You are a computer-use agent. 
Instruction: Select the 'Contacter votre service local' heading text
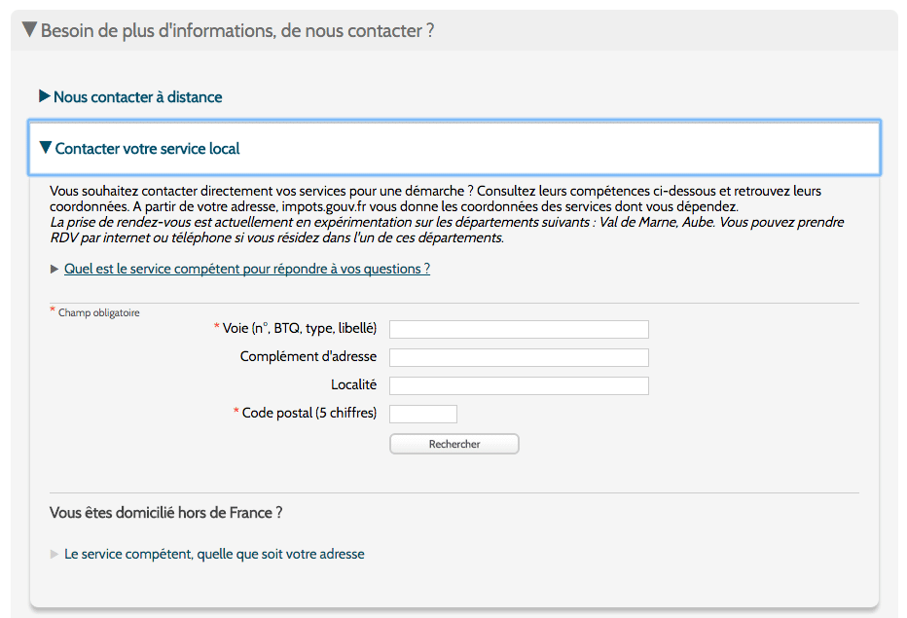148,149
